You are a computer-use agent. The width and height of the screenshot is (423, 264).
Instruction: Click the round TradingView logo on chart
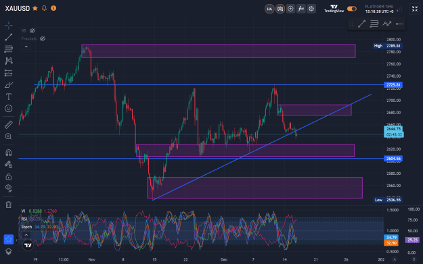click(x=28, y=245)
